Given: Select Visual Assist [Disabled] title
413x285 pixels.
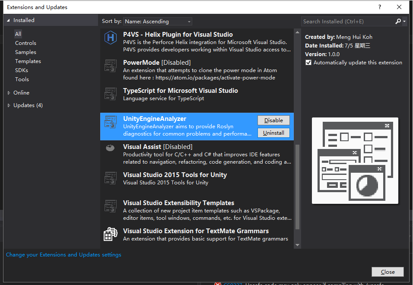Looking at the screenshot, I should coord(158,147).
